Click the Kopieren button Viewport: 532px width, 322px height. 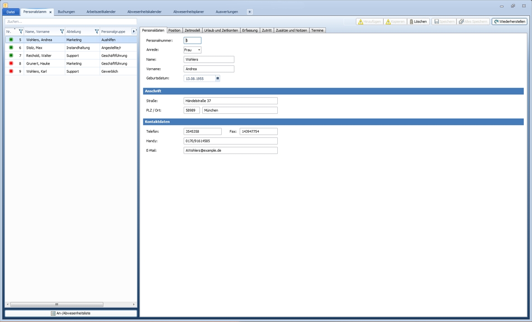click(395, 21)
